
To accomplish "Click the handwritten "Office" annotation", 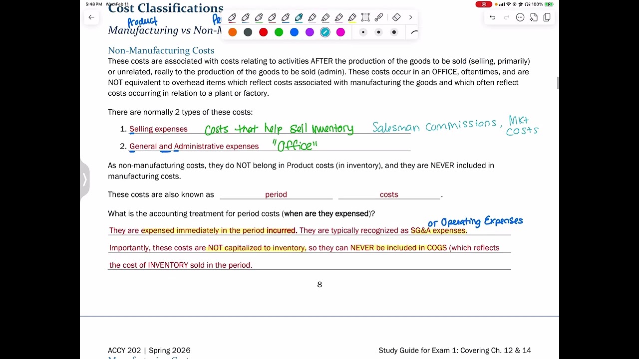I will tap(295, 146).
